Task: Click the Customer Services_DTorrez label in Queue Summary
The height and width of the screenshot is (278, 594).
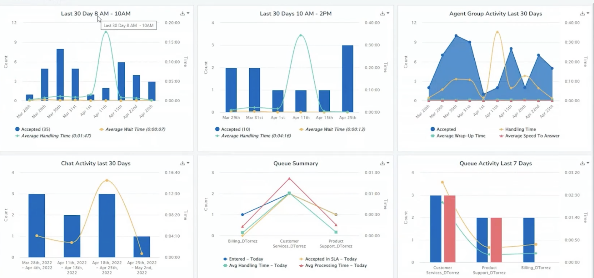Action: click(289, 244)
